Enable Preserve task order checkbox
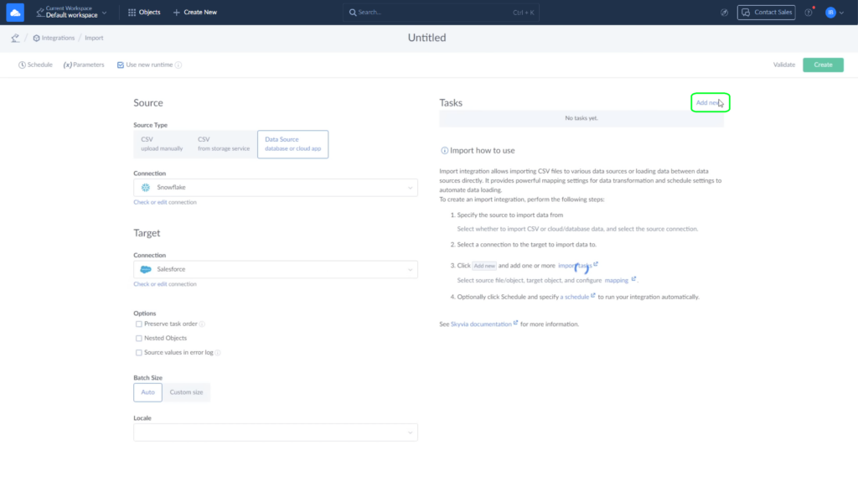Screen dimensions: 858x482 [x=139, y=324]
